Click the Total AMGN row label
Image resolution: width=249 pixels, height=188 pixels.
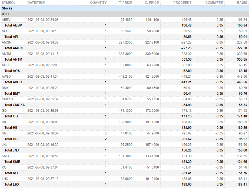(x=14, y=48)
